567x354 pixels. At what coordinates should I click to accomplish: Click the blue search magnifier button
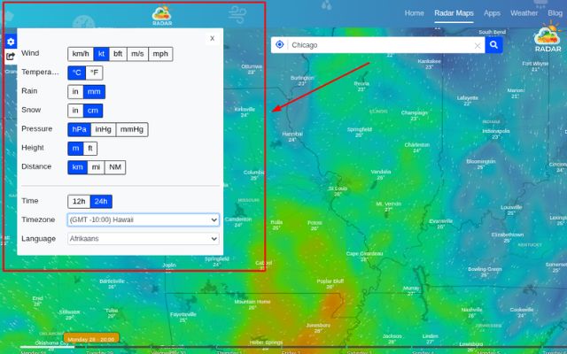click(493, 45)
